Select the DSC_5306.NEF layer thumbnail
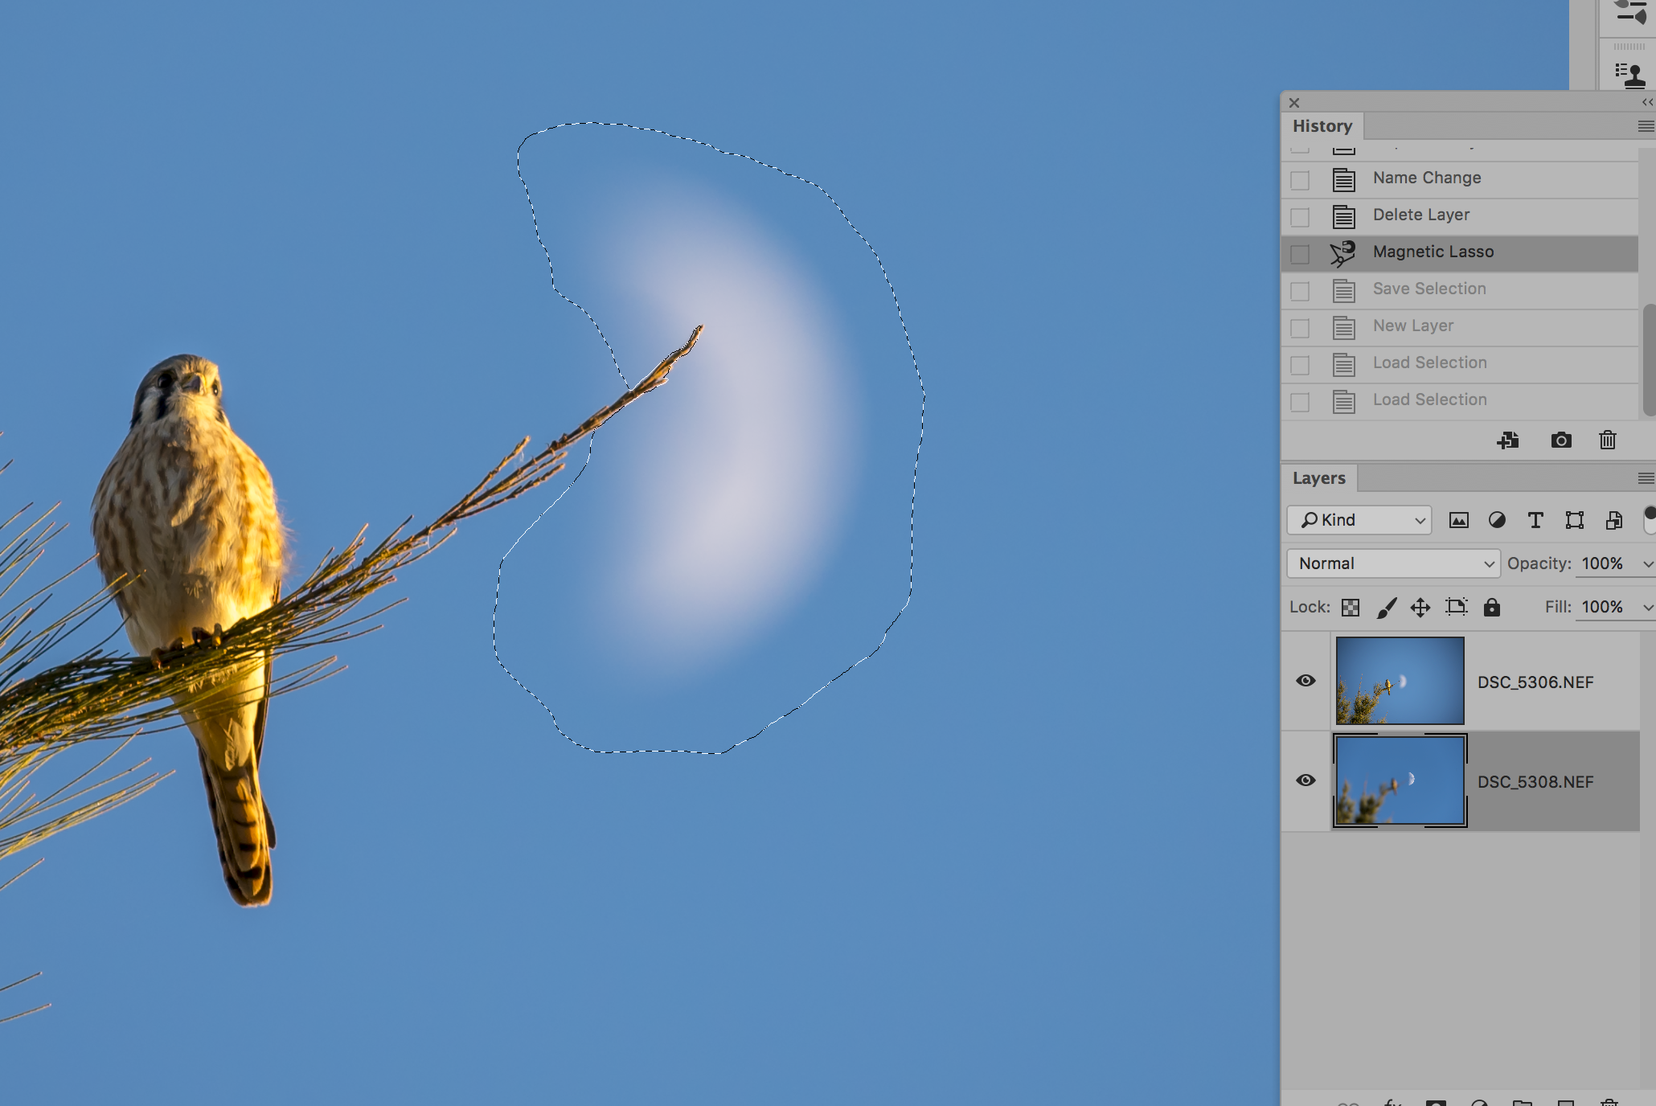Image resolution: width=1656 pixels, height=1106 pixels. (x=1400, y=681)
